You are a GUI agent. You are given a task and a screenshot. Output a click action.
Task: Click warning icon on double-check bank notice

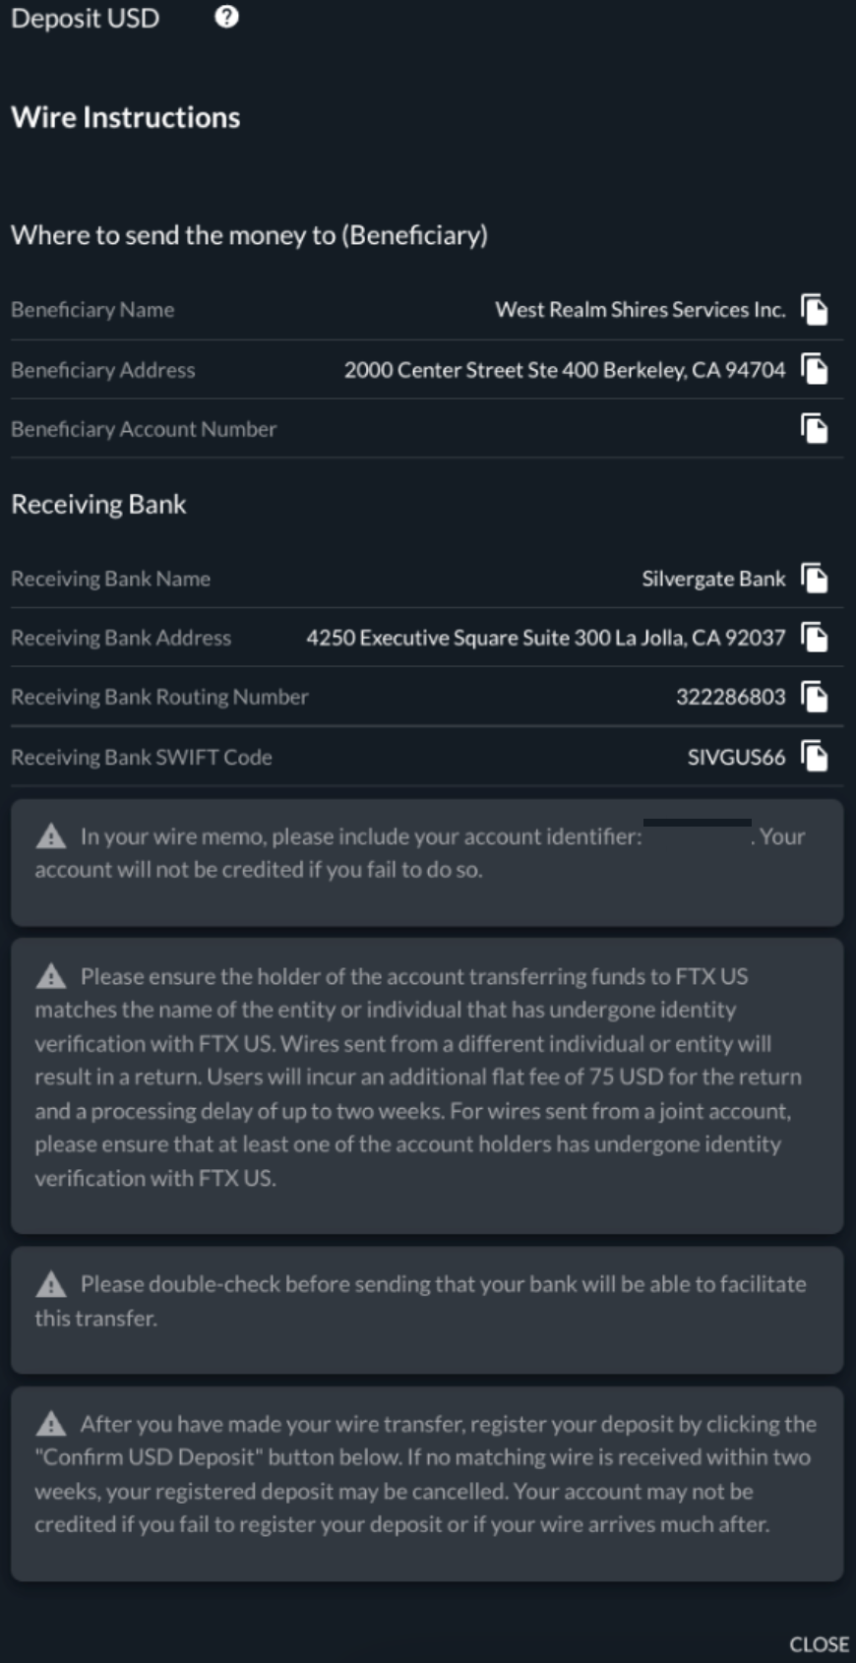(51, 1284)
